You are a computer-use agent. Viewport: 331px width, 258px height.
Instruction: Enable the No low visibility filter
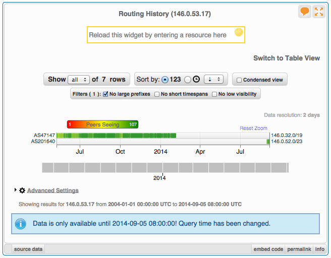pos(214,94)
